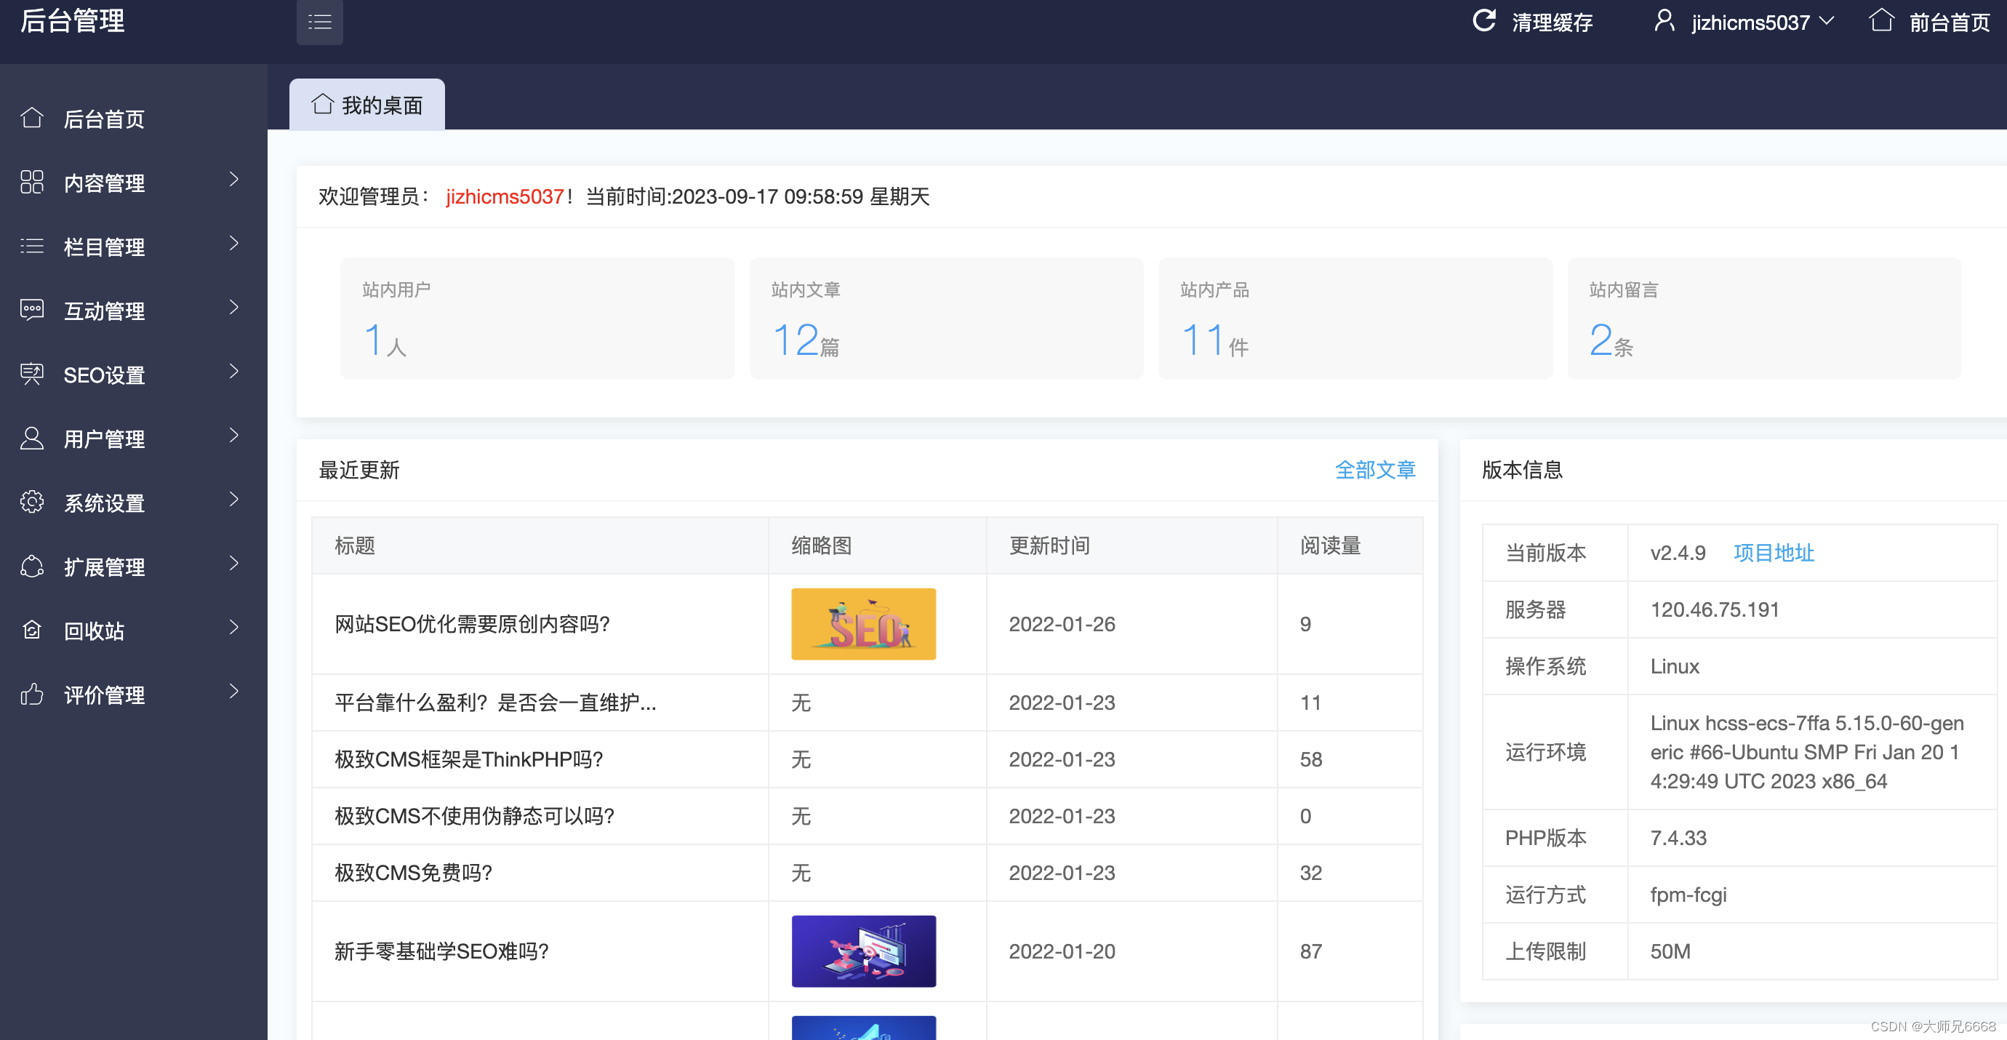Image resolution: width=2007 pixels, height=1040 pixels.
Task: Expand the 用户管理 chevron
Action: pyautogui.click(x=233, y=436)
